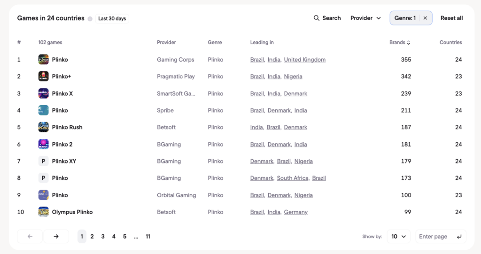
Task: Click the Olympus Plinko game icon
Action: coord(43,212)
